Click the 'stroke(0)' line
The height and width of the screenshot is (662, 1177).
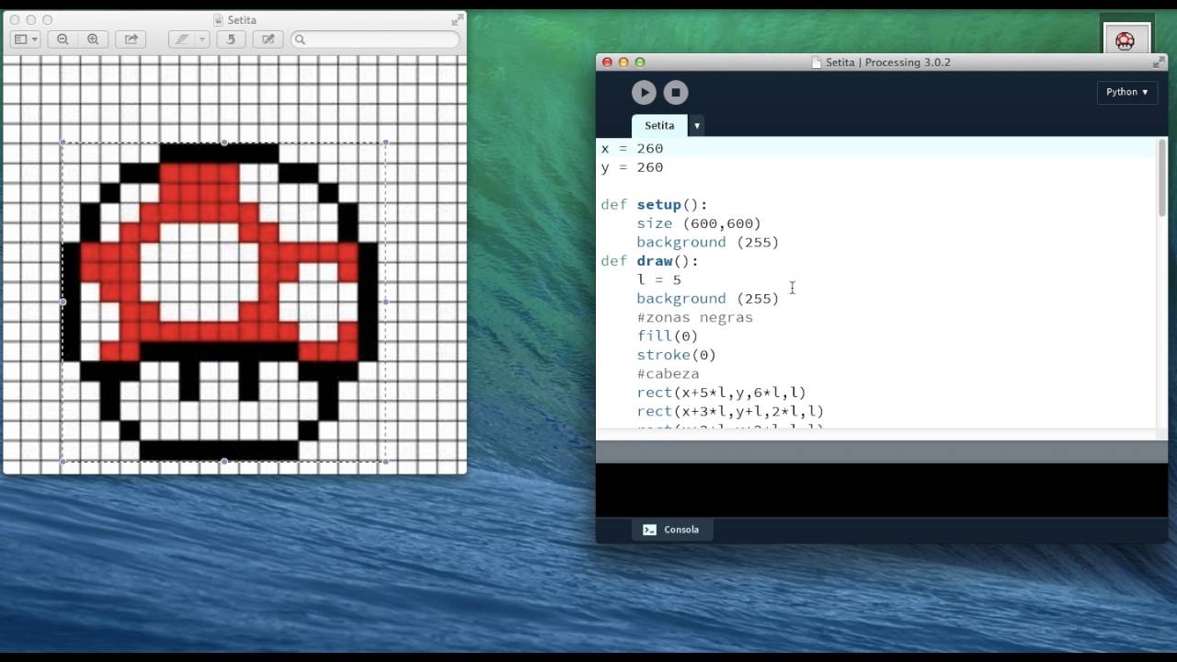677,355
